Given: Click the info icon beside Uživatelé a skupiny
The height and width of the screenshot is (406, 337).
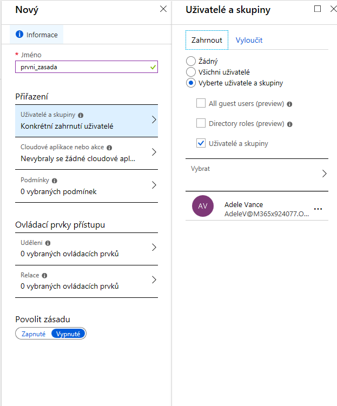Looking at the screenshot, I should pos(81,115).
